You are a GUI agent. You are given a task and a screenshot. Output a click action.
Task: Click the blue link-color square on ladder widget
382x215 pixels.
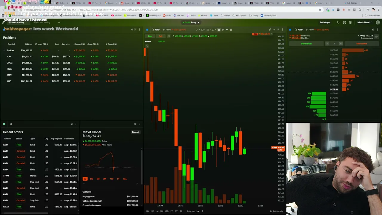[x=290, y=30]
